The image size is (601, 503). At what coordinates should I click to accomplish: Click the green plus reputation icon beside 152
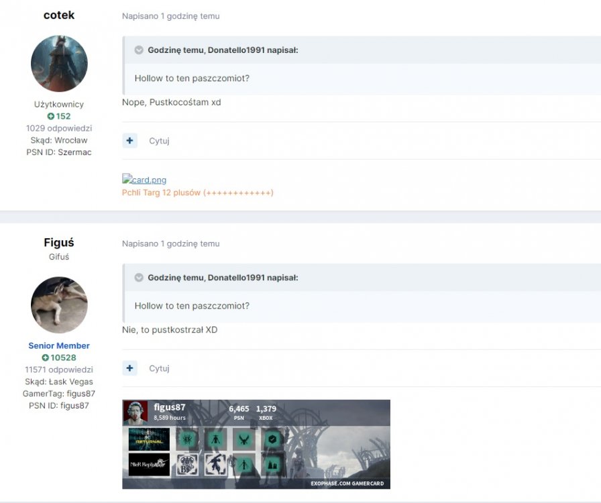point(50,116)
